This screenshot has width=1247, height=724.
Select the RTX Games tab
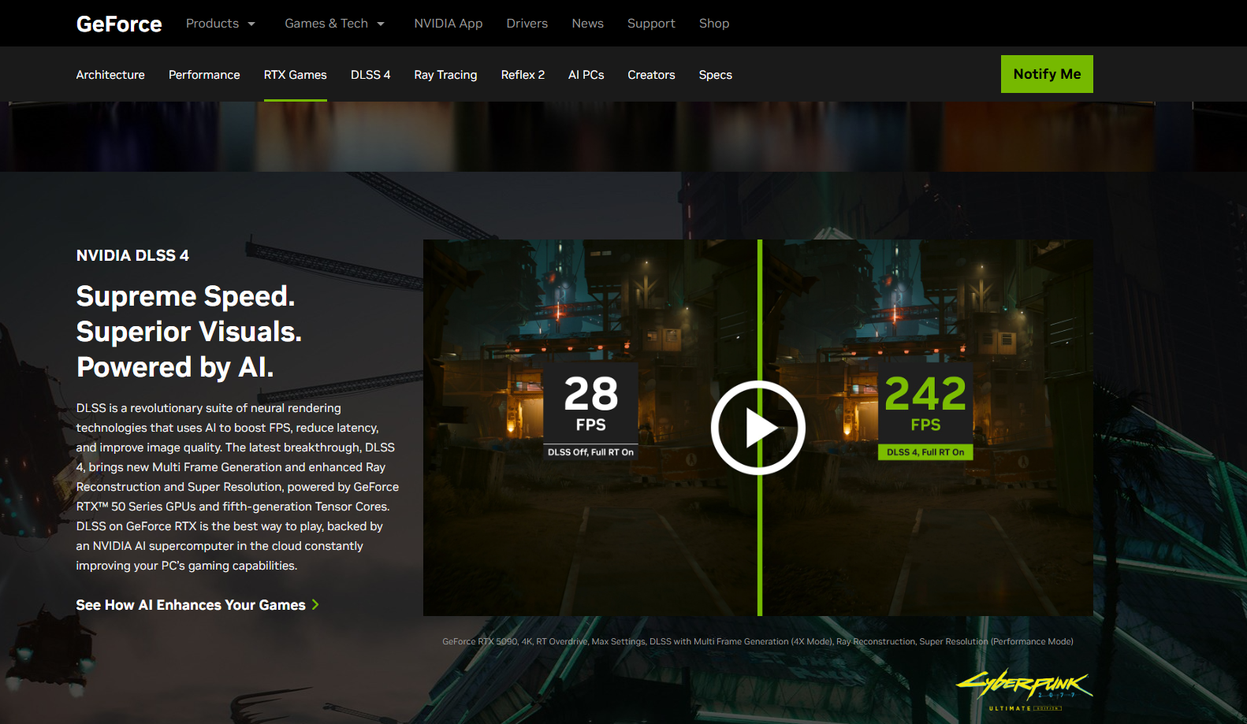pos(296,75)
